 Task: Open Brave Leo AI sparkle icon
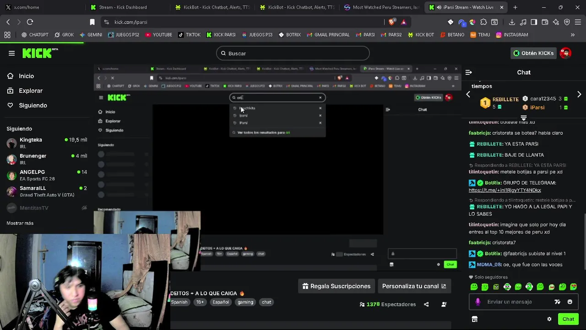556,22
